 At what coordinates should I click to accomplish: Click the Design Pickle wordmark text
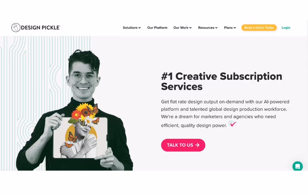coord(40,28)
